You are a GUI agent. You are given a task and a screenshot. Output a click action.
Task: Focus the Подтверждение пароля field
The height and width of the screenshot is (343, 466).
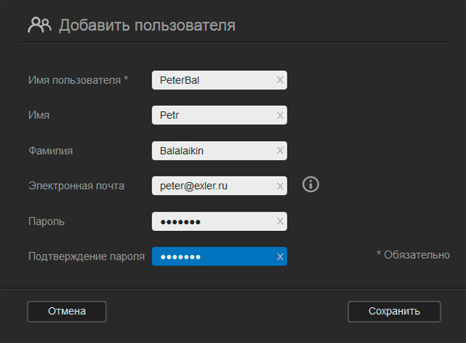pyautogui.click(x=211, y=257)
